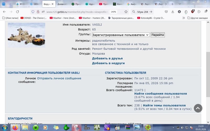Open the extensions puzzle icon
The image size is (210, 131).
pyautogui.click(x=186, y=12)
